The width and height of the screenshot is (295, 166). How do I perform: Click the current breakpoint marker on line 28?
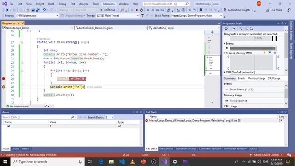(x=4, y=87)
